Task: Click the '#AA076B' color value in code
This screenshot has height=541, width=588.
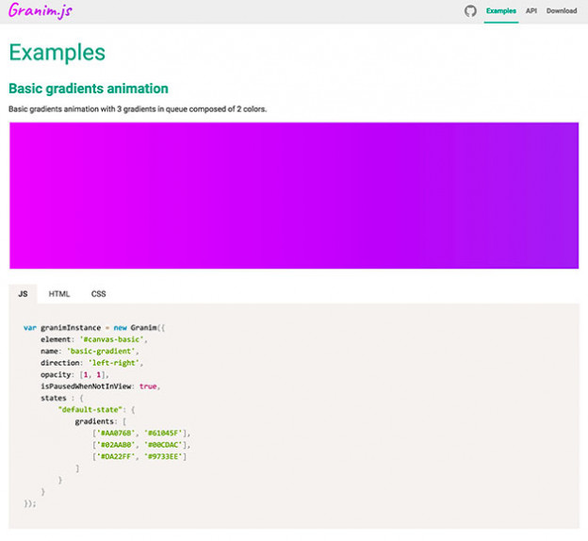Action: [x=116, y=433]
